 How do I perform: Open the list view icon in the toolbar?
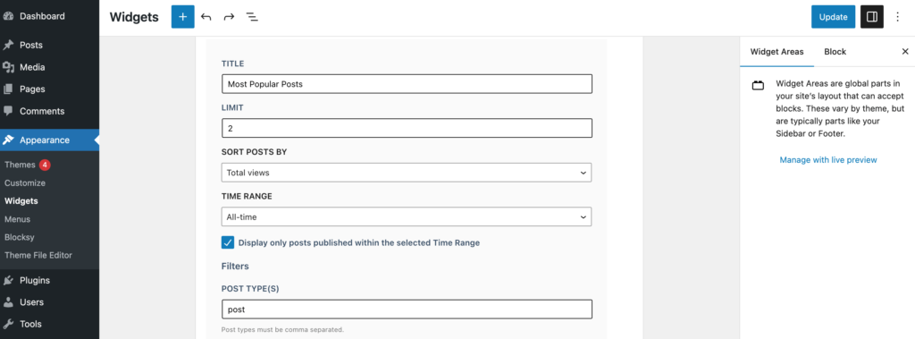[x=252, y=17]
